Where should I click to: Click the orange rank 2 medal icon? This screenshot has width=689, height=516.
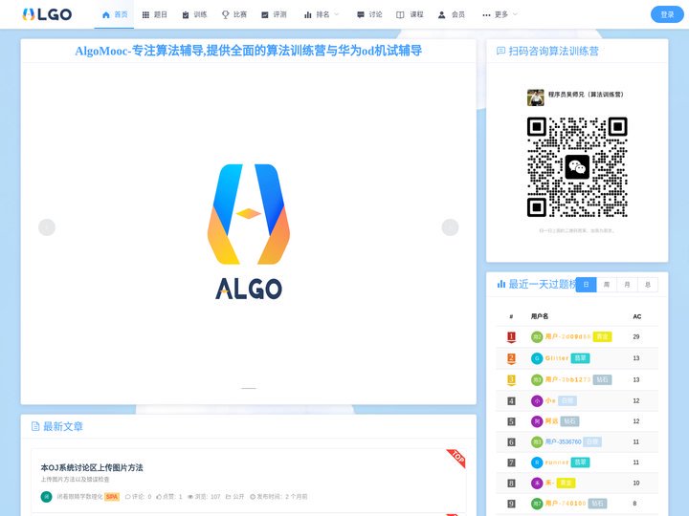511,358
